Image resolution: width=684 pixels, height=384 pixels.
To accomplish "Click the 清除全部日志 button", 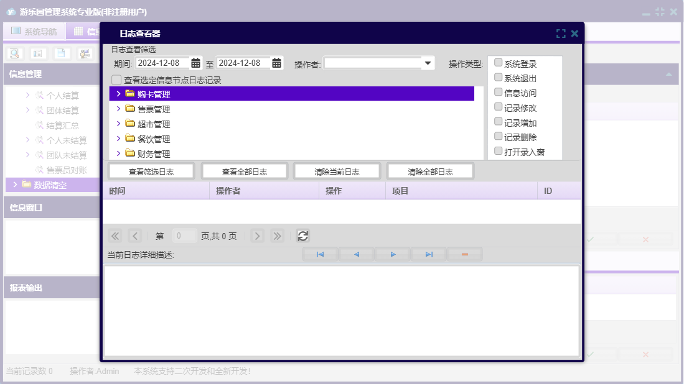I will coord(430,171).
